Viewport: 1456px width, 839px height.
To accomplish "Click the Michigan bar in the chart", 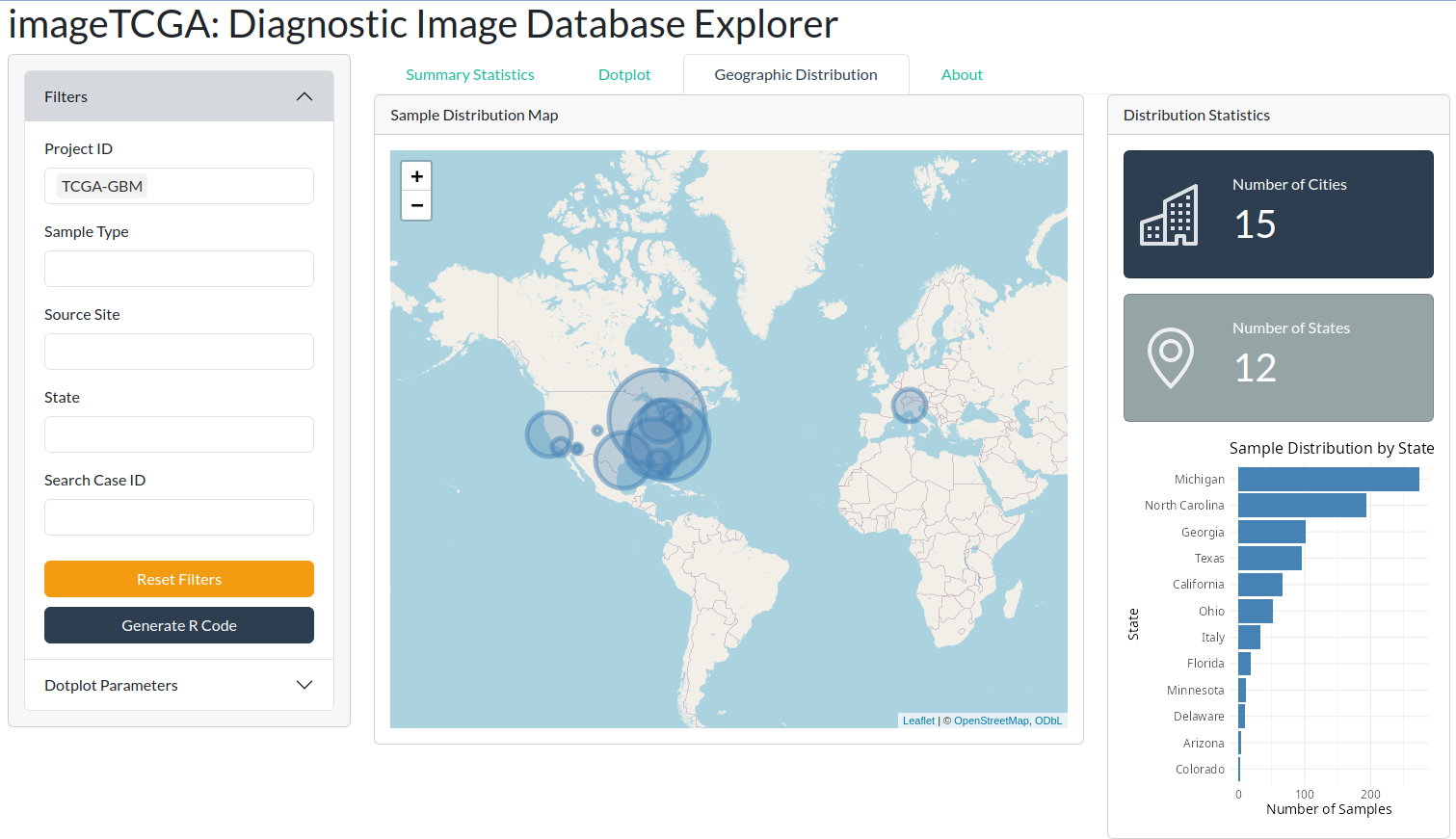I will pyautogui.click(x=1327, y=479).
